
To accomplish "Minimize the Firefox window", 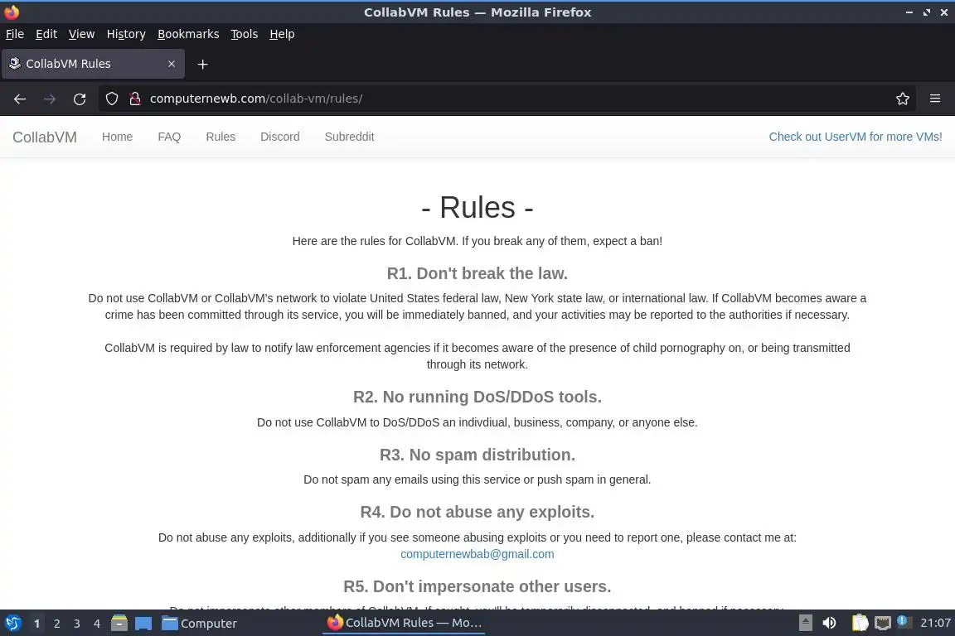I will pyautogui.click(x=909, y=12).
